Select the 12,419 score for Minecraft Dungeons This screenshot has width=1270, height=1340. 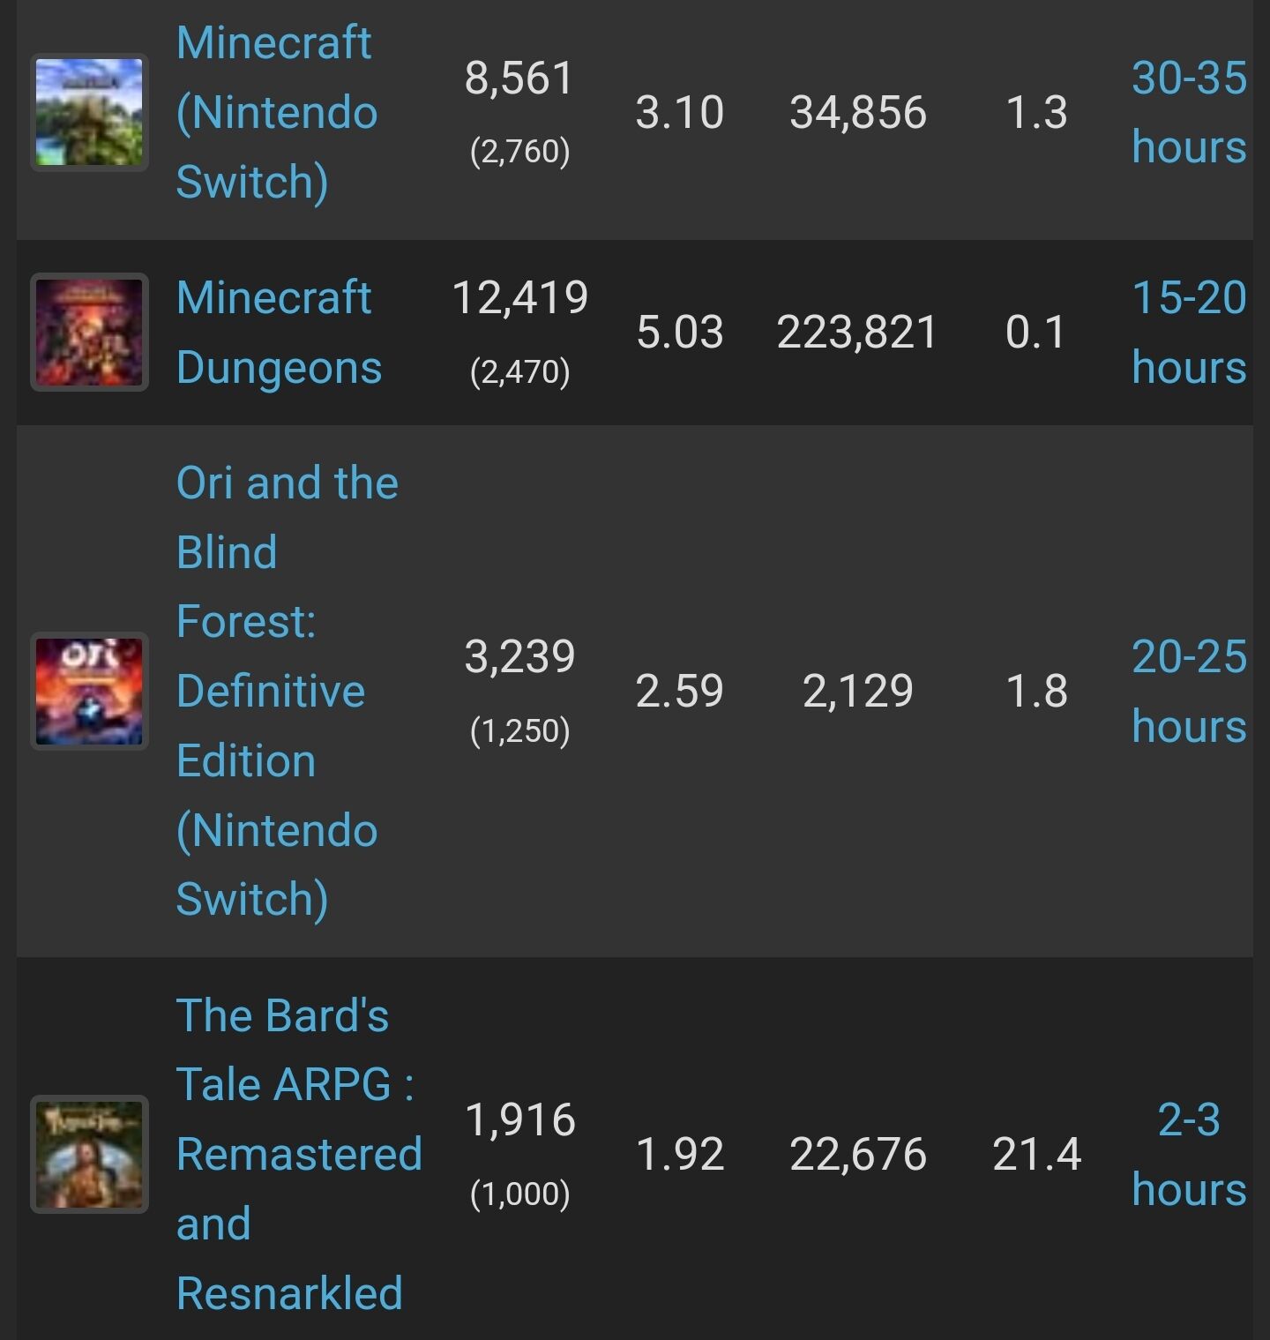coord(519,298)
